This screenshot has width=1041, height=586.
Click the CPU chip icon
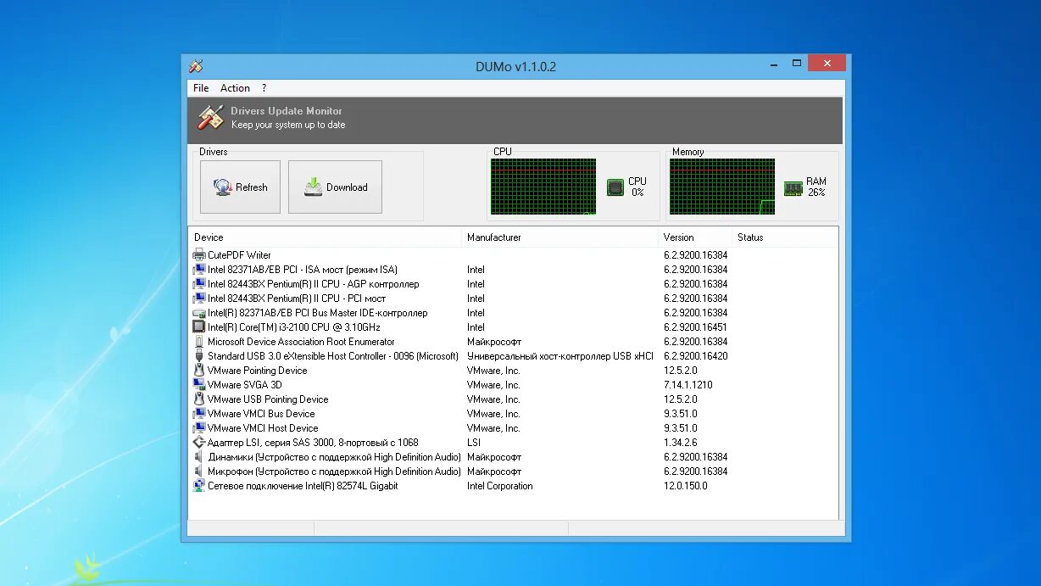tap(615, 187)
